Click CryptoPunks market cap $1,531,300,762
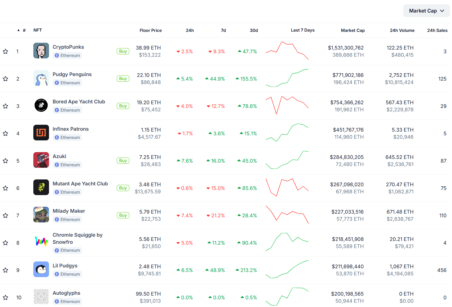Image resolution: width=452 pixels, height=307 pixels. click(x=346, y=48)
